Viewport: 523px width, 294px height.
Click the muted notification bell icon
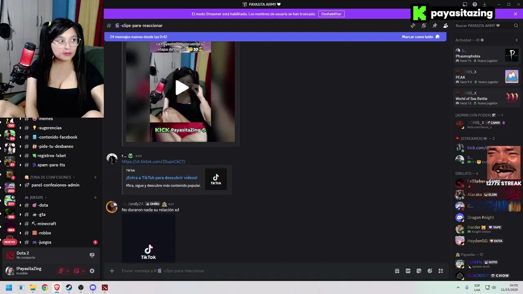[424, 25]
